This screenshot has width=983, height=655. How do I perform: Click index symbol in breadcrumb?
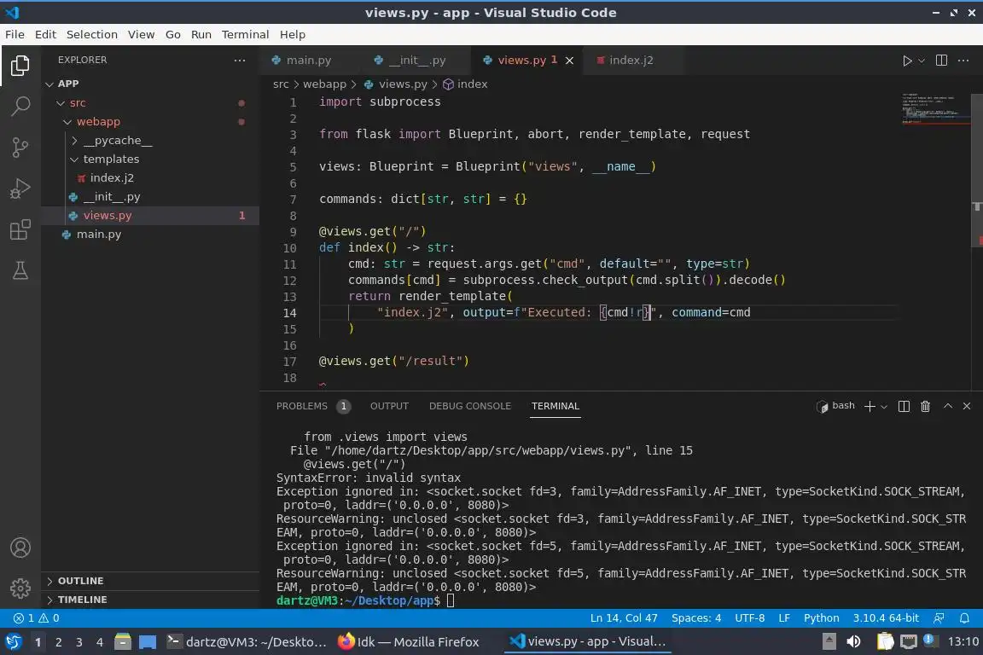coord(465,84)
